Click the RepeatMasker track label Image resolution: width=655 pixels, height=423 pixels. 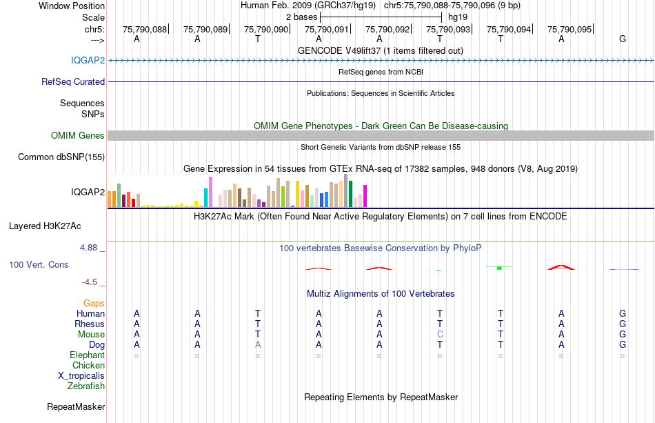click(76, 406)
